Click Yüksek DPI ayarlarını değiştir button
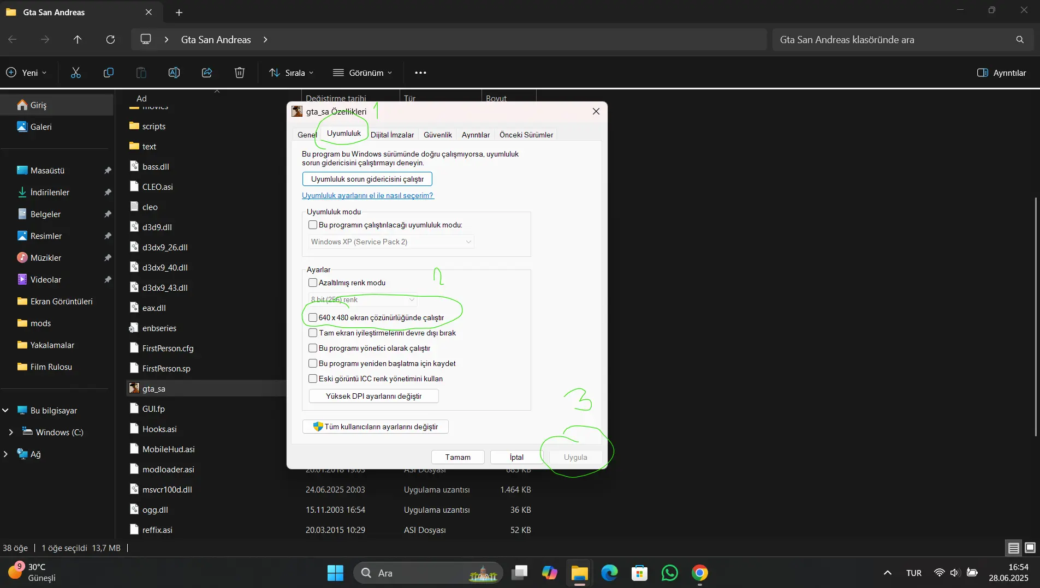The height and width of the screenshot is (588, 1040). (374, 396)
